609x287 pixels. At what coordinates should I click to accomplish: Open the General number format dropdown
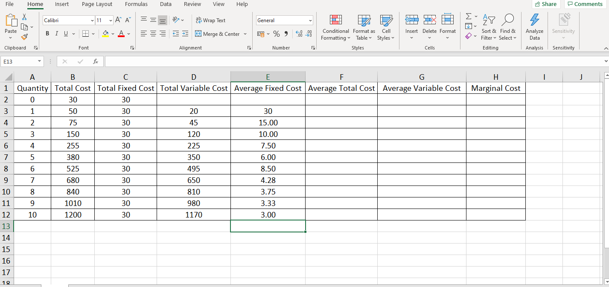coord(310,20)
